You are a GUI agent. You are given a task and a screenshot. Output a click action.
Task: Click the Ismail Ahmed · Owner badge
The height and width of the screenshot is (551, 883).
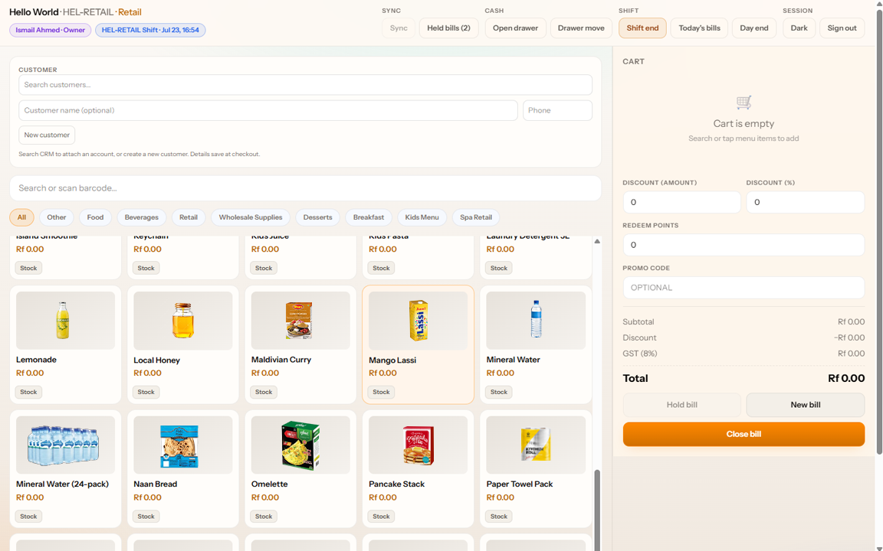[50, 31]
